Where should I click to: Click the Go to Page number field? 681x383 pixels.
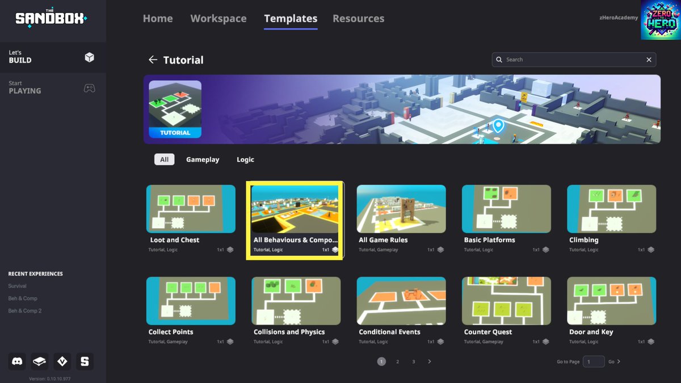point(594,361)
